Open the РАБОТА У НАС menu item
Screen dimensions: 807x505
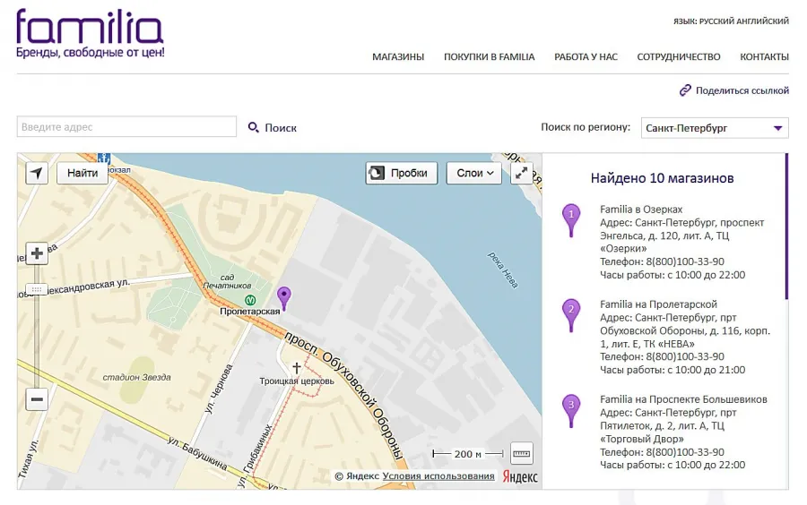(586, 56)
